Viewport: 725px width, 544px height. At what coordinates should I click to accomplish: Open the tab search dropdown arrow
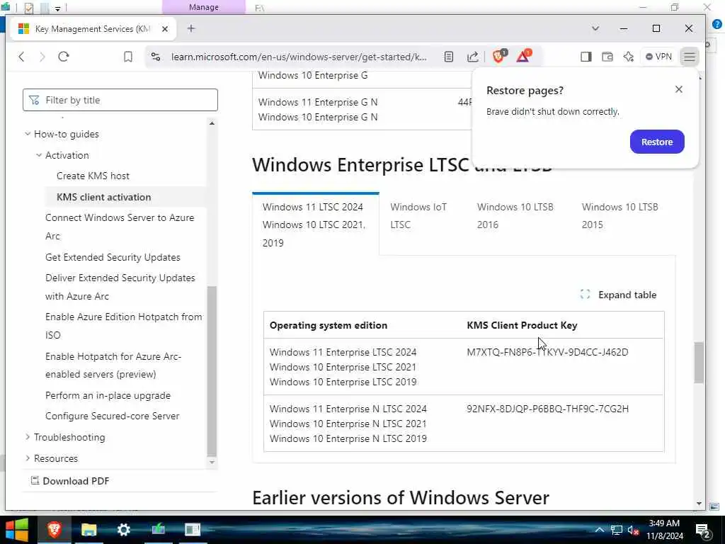click(595, 28)
